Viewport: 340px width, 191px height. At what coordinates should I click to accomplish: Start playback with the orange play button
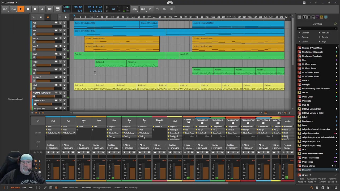click(20, 9)
